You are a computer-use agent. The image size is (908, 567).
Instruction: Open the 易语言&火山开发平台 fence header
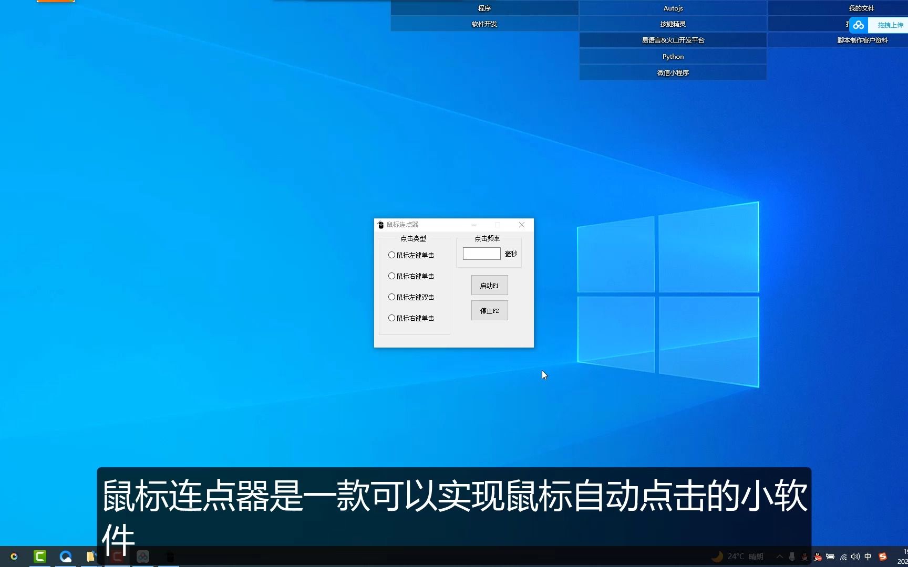[x=673, y=40]
